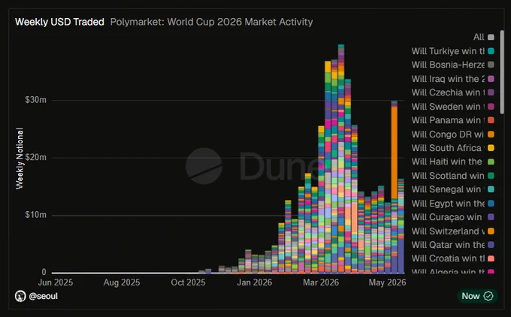Click the Haiti green color swatch
Viewport: 511px width, 317px height.
tap(491, 162)
